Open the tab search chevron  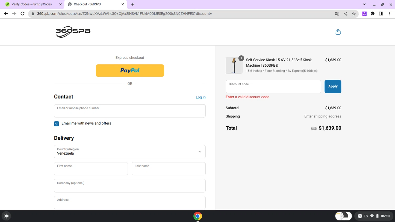pos(364,4)
